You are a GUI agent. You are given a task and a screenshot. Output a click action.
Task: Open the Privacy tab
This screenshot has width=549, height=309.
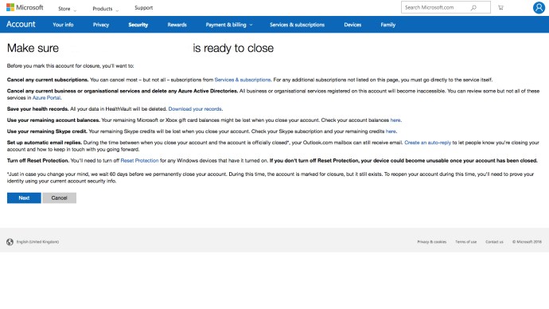click(x=101, y=25)
